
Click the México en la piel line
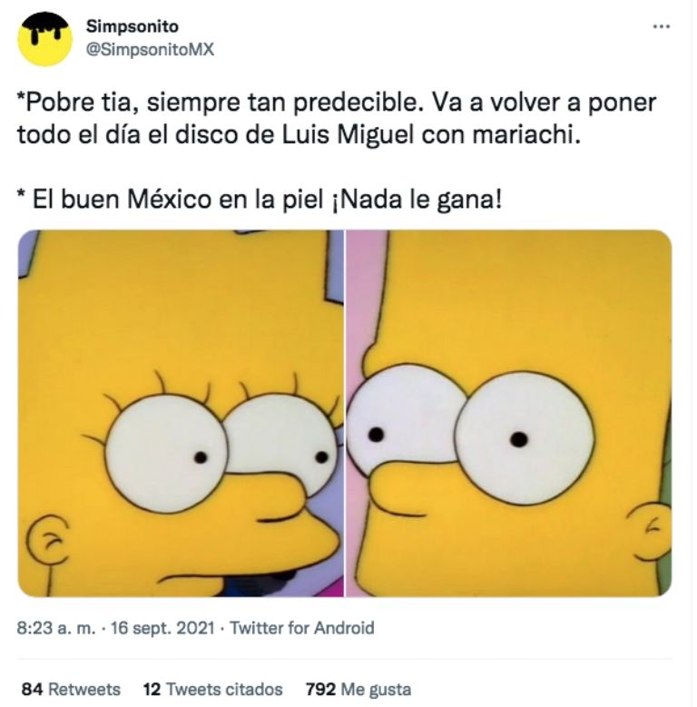[260, 199]
